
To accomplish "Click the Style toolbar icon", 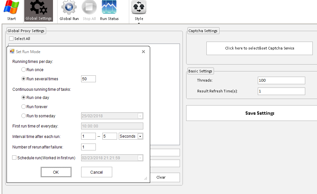I will [139, 8].
